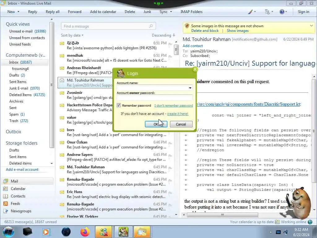The width and height of the screenshot is (317, 238).
Task: Click the OK button in Login dialog
Action: (x=156, y=124)
